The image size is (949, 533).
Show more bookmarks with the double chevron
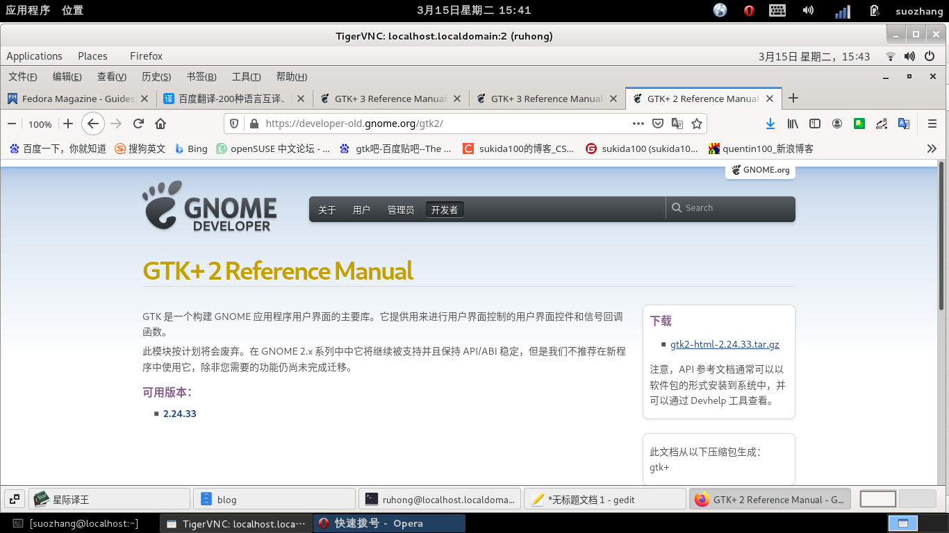(932, 149)
